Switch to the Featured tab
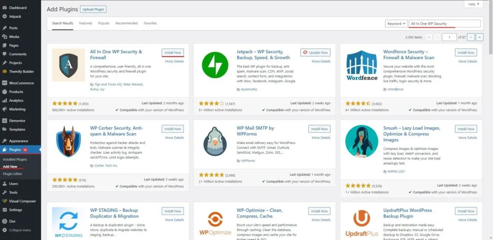 click(x=86, y=23)
